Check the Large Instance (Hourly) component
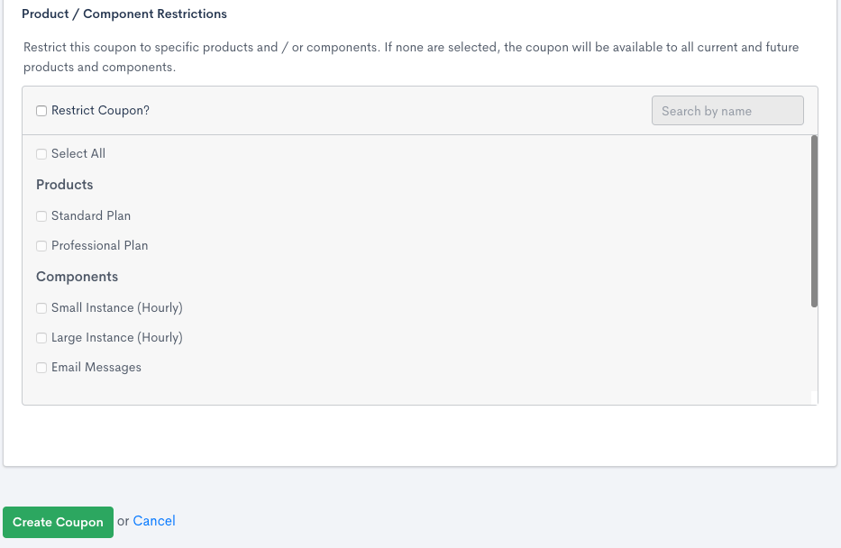 41,337
